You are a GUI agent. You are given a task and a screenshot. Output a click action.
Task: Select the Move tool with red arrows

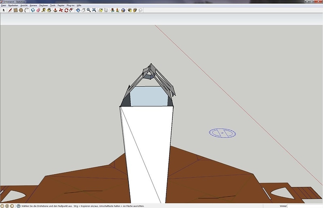(x=61, y=10)
